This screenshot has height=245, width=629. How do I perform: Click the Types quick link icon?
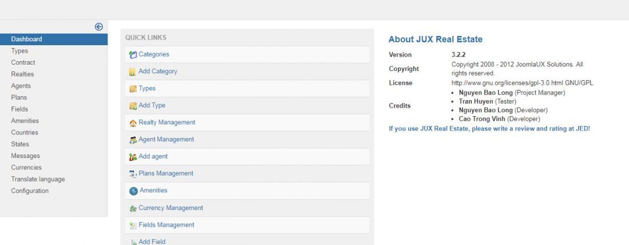(133, 89)
